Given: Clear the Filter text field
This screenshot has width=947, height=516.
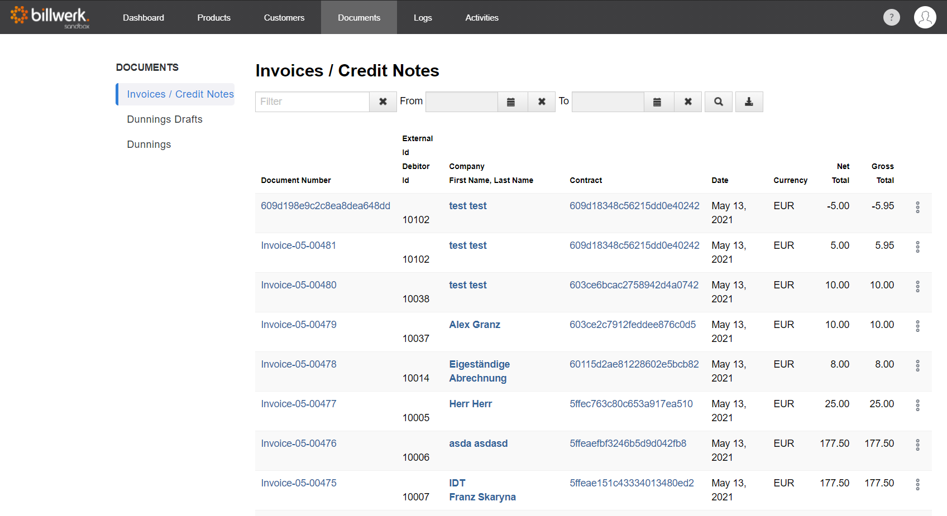Looking at the screenshot, I should 383,102.
